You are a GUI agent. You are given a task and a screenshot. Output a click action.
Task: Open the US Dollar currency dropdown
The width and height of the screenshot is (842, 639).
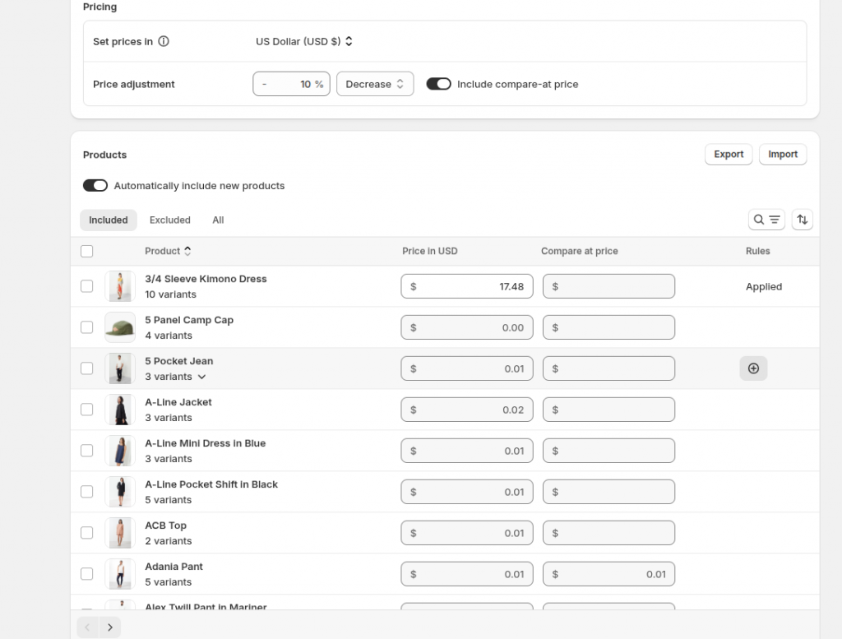coord(304,41)
